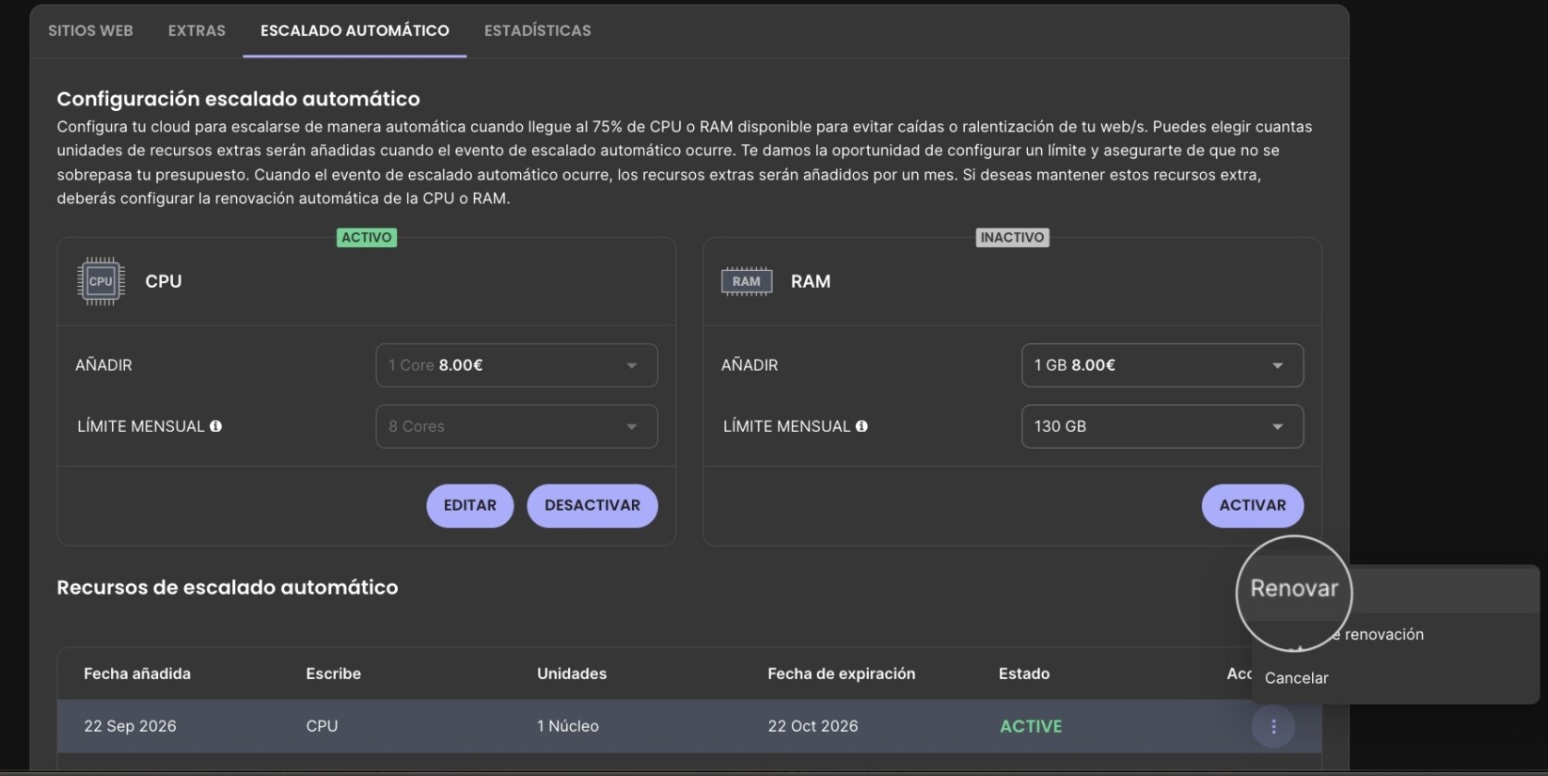Choose Cancelar in the actions menu
Screen dimensions: 1548x776
1297,678
